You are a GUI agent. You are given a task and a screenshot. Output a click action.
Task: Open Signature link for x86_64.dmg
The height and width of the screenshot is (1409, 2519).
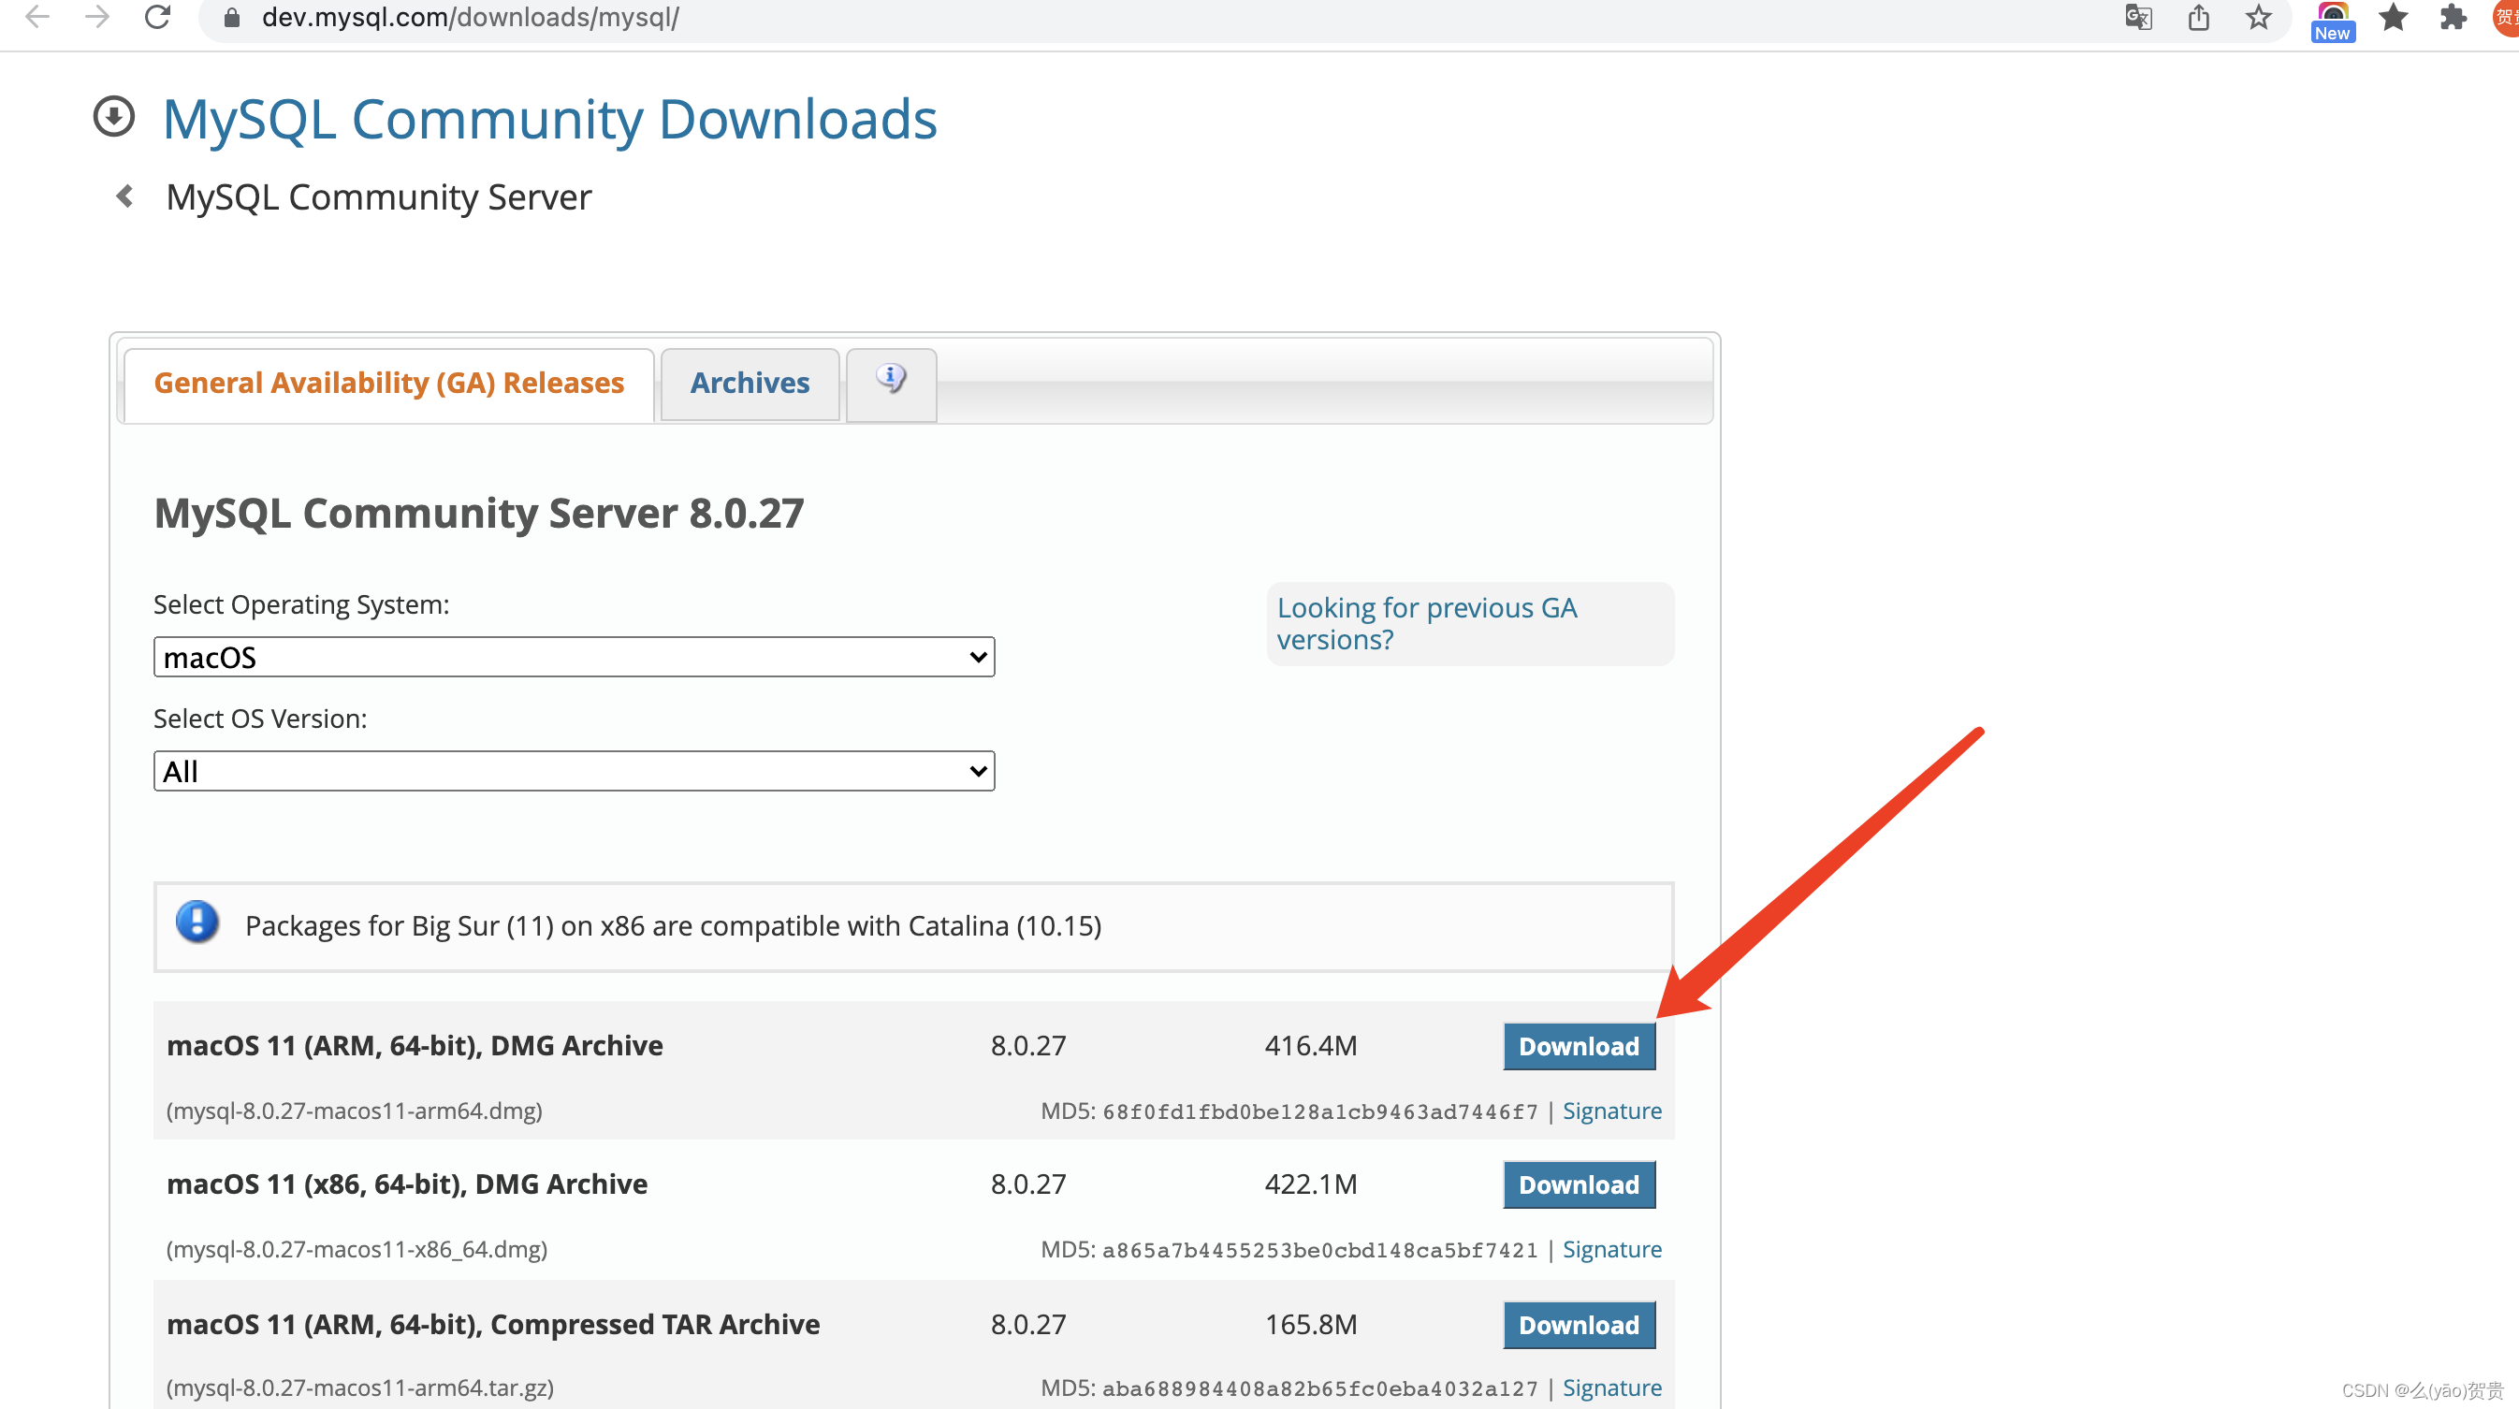[1611, 1251]
